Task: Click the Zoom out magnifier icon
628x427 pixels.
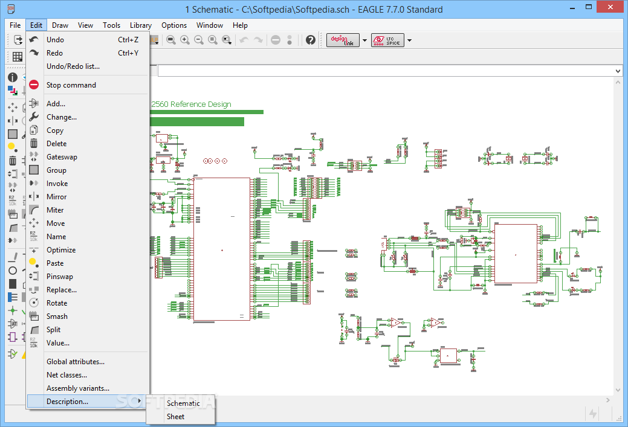Action: pyautogui.click(x=199, y=40)
